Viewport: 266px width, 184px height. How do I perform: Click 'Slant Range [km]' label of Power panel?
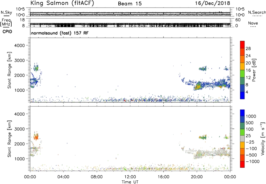(9, 70)
